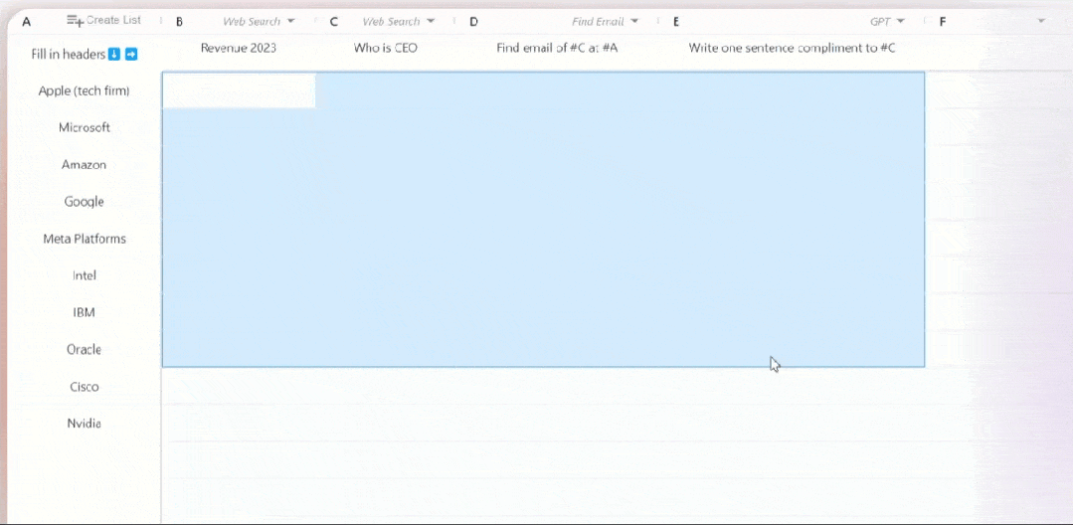Click the column E letter header

coord(676,22)
